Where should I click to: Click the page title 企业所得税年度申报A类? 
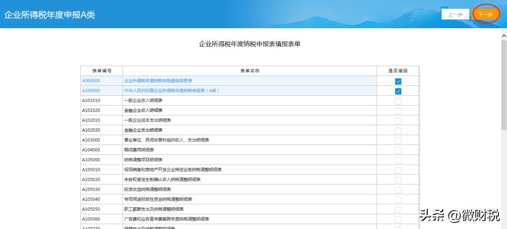49,15
